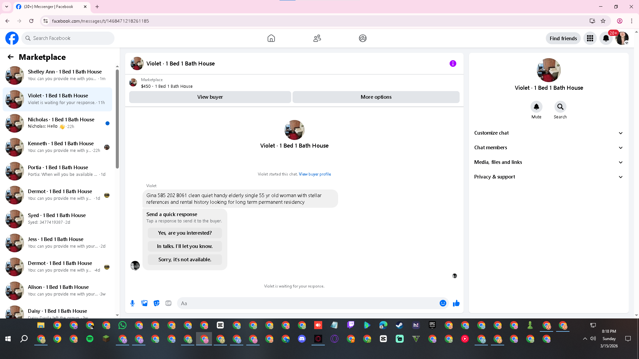
Task: Open Discord from the taskbar
Action: point(302,339)
